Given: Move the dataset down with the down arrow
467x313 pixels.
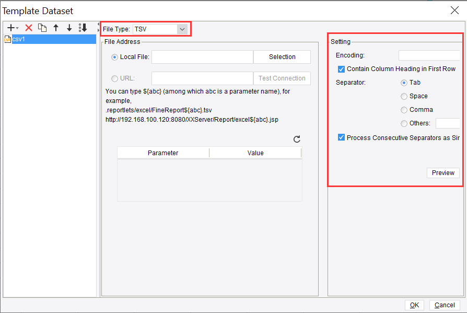Looking at the screenshot, I should click(x=69, y=27).
